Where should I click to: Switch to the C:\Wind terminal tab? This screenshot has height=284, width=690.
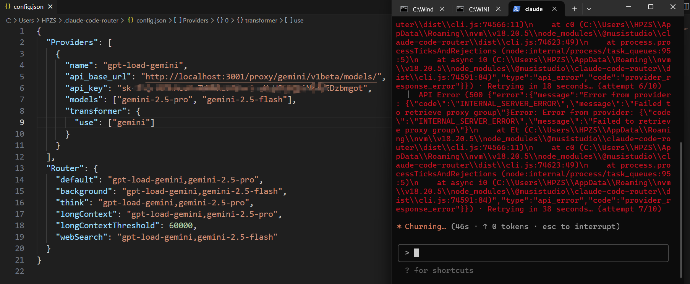pos(423,9)
